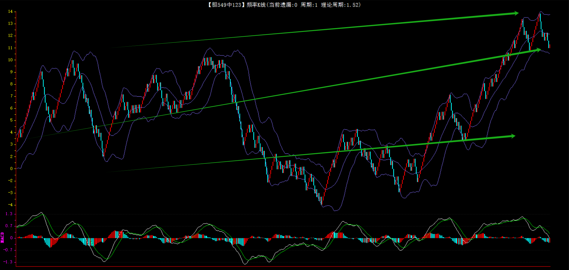Click the 10 label on the Y axis
This screenshot has width=569, height=270.
pos(10,60)
